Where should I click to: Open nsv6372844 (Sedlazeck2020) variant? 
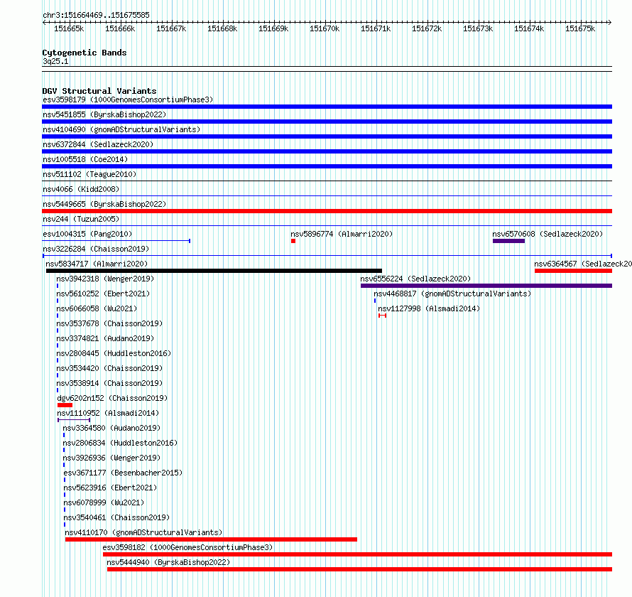(x=98, y=144)
